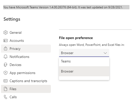Click the Notifications bell icon
The width and height of the screenshot is (136, 104).
(6, 57)
